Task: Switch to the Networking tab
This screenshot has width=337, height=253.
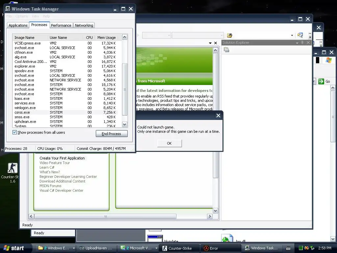Action: pos(84,25)
